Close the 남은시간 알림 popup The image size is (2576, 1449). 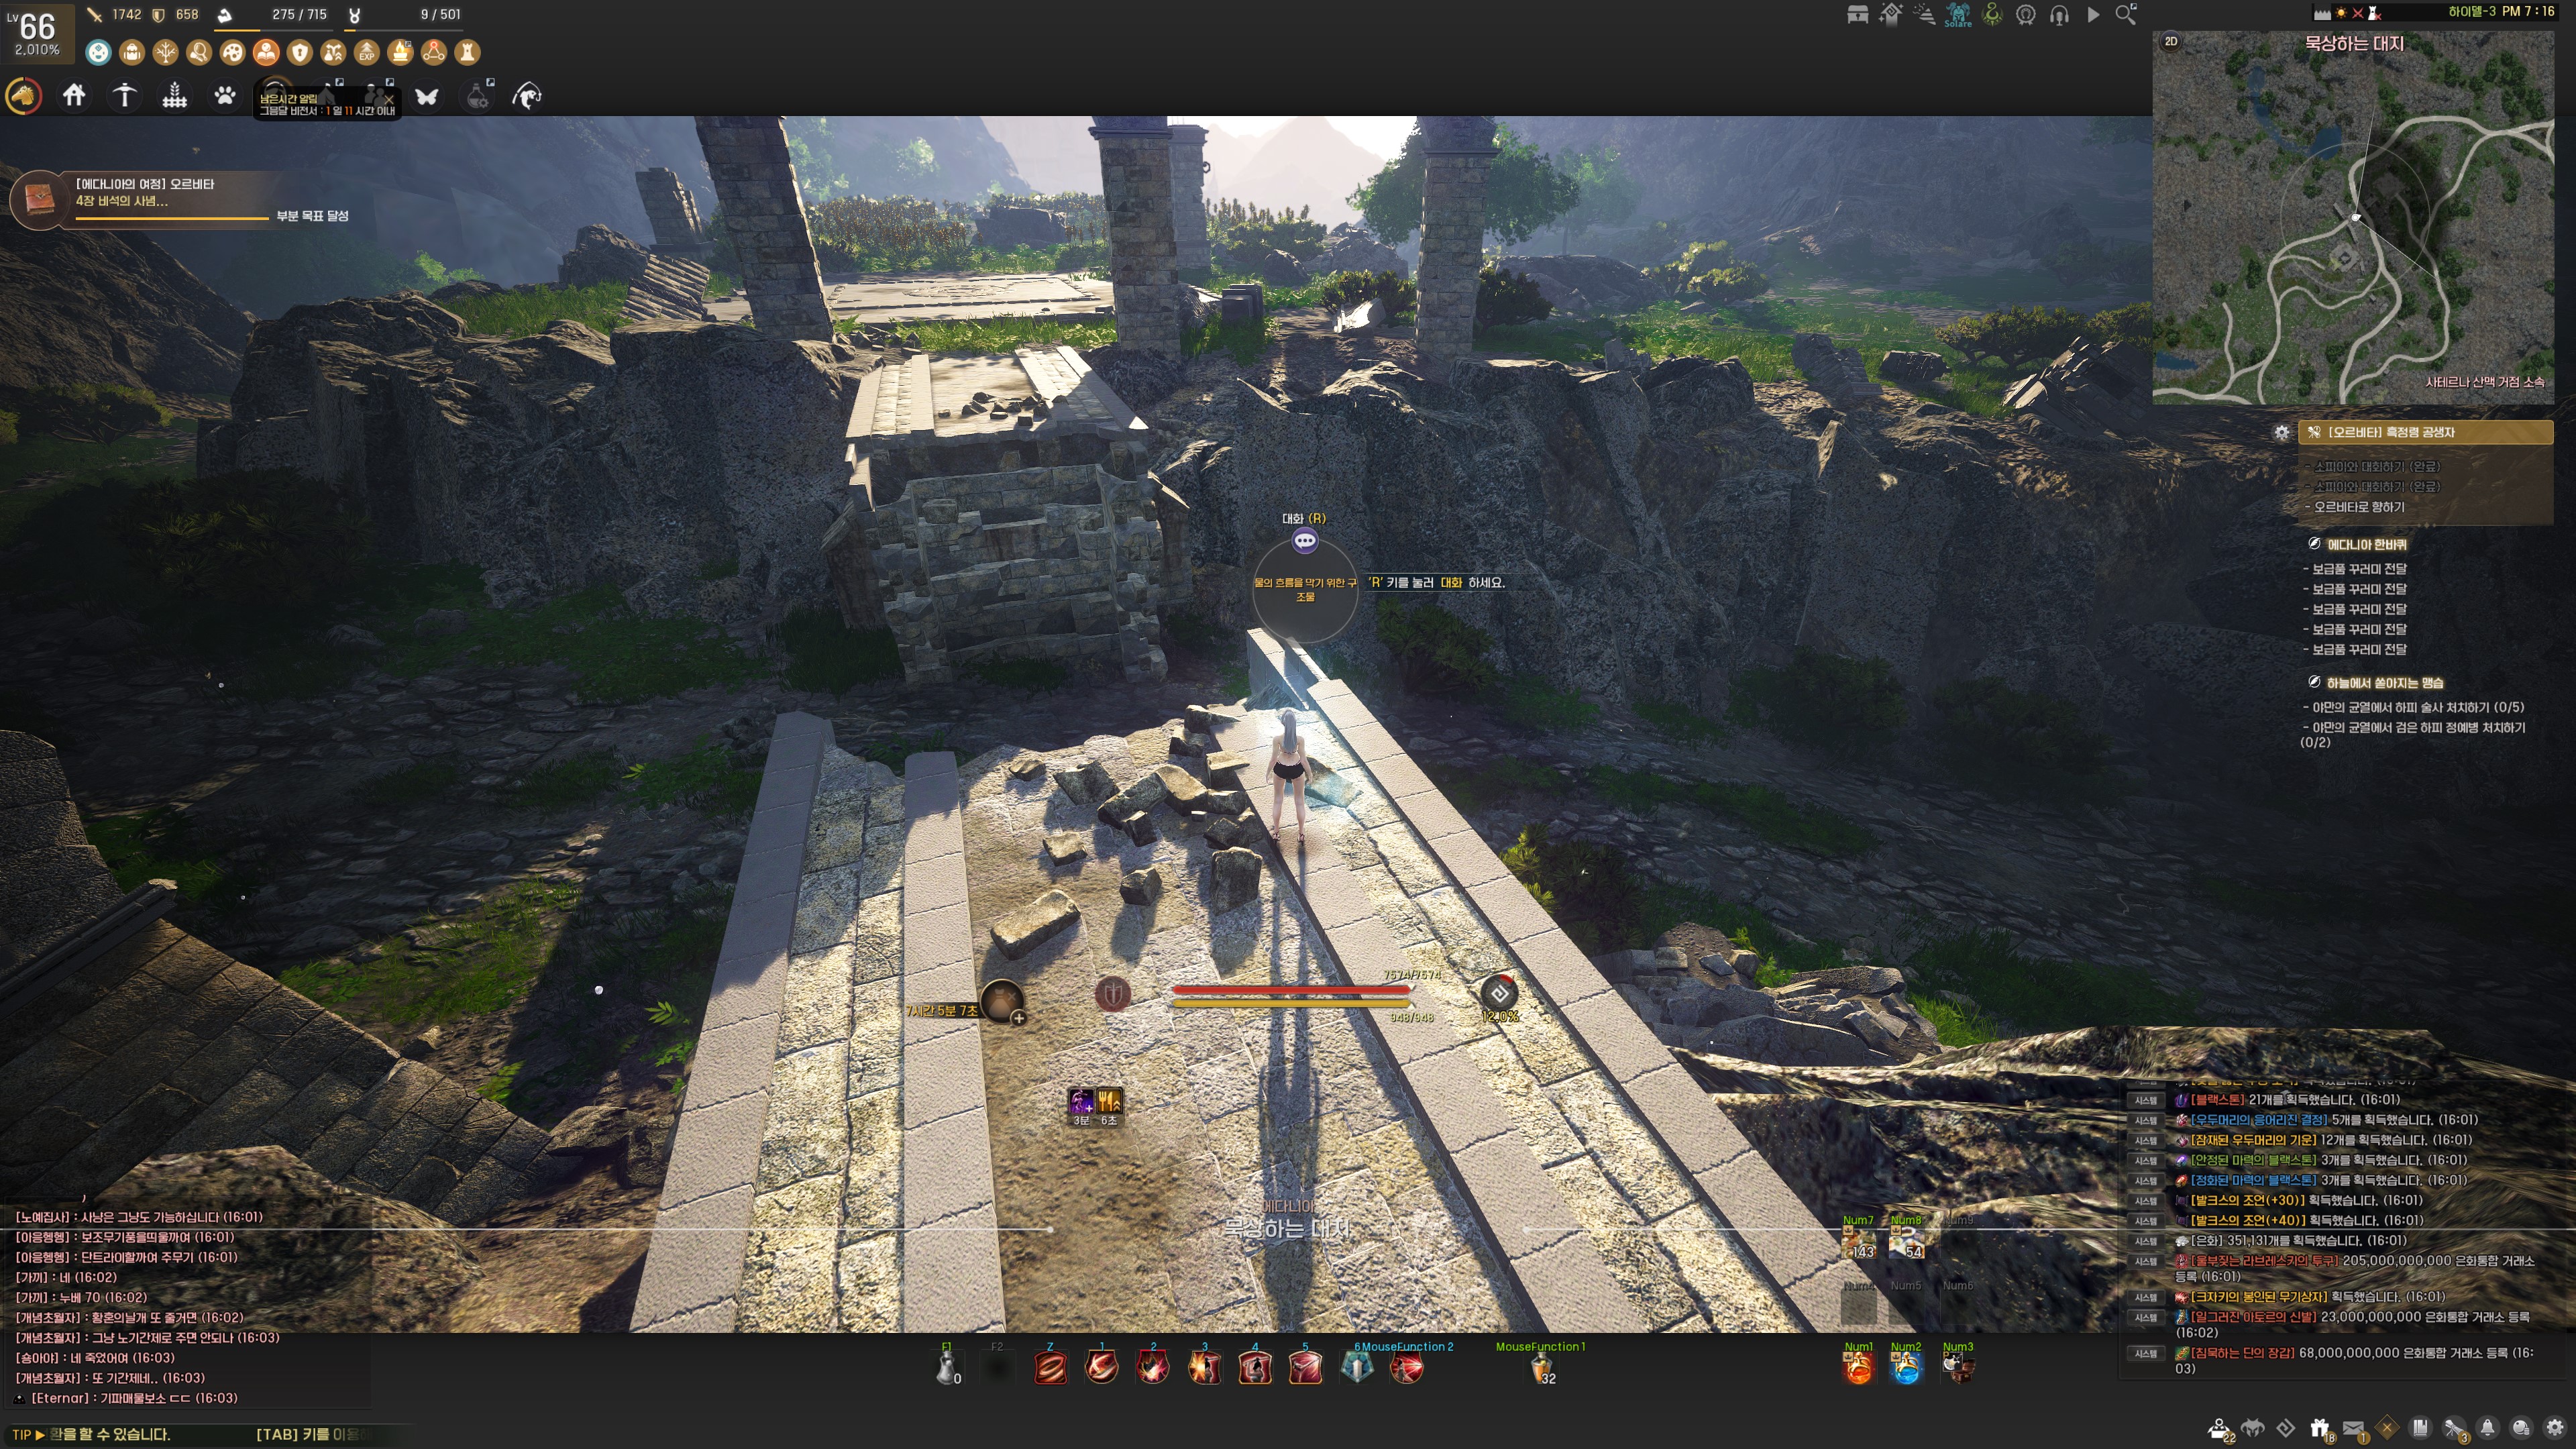[x=389, y=99]
